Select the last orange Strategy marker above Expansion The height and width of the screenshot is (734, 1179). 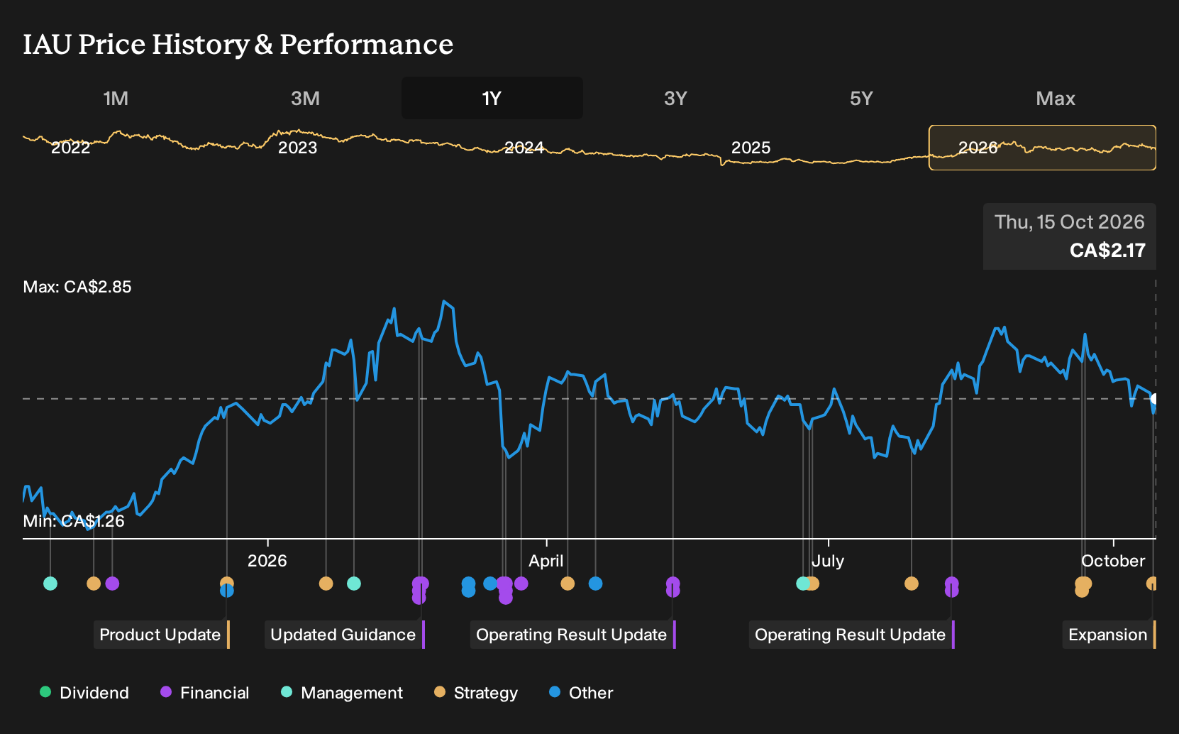pos(1152,584)
